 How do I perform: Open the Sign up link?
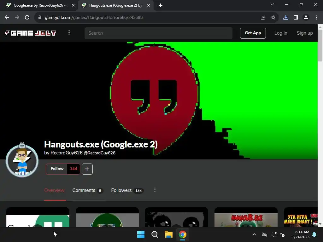coord(305,33)
